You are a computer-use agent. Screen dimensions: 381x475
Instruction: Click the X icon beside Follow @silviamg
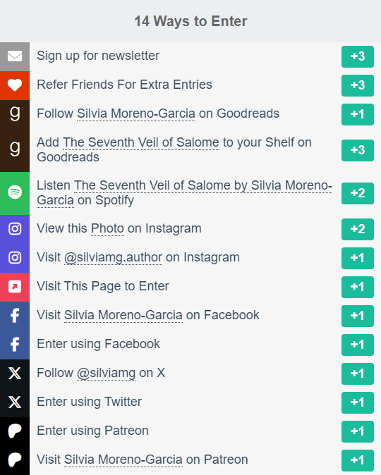(x=15, y=374)
